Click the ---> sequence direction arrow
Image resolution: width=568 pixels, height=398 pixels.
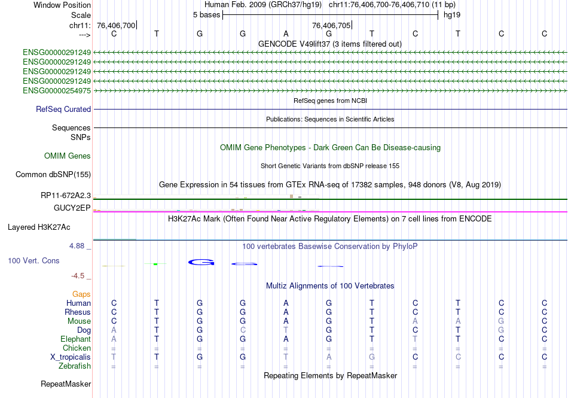click(x=84, y=35)
